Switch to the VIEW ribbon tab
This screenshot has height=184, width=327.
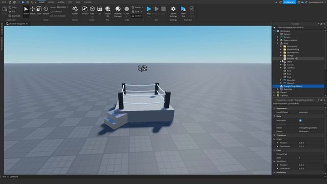click(78, 2)
